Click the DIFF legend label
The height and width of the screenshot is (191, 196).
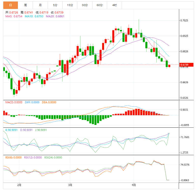pyautogui.click(x=32, y=102)
